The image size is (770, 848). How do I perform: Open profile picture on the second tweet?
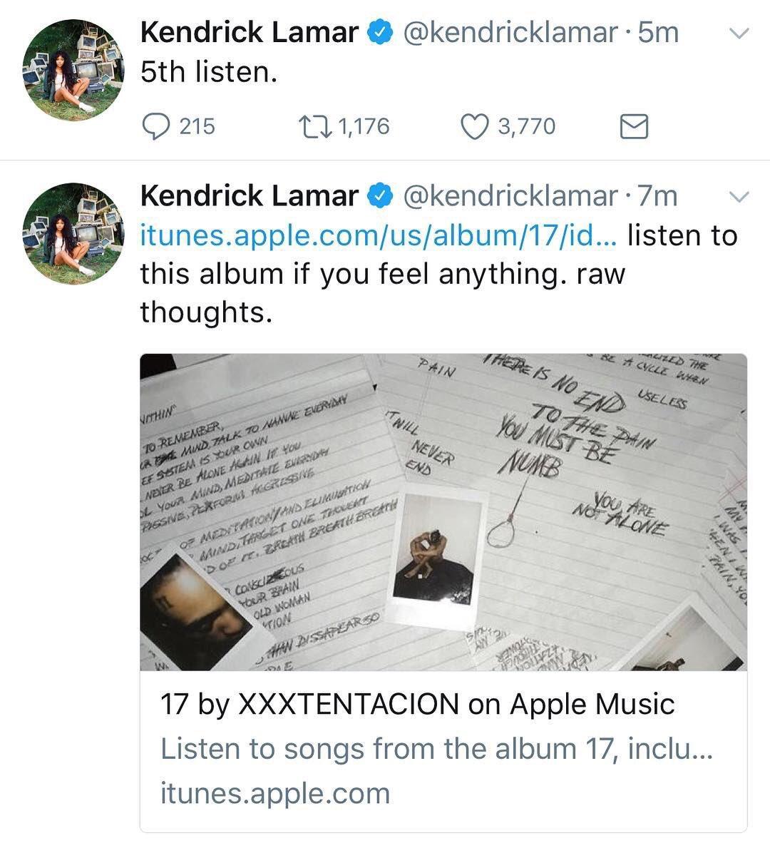(x=74, y=234)
